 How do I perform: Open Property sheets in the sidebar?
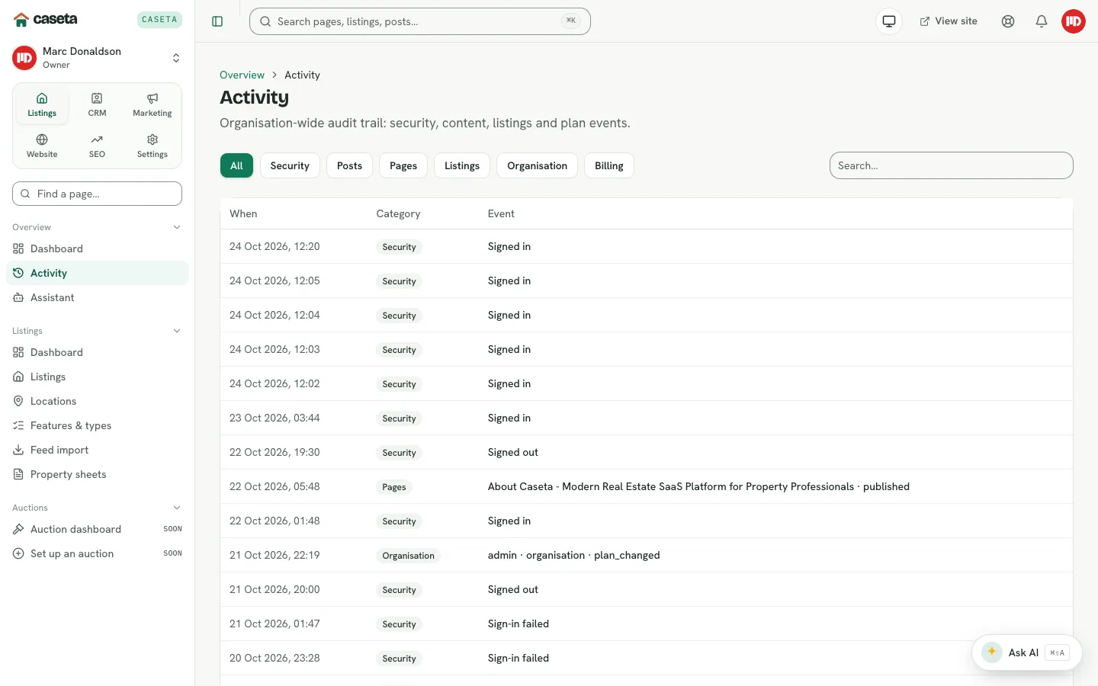coord(97,474)
